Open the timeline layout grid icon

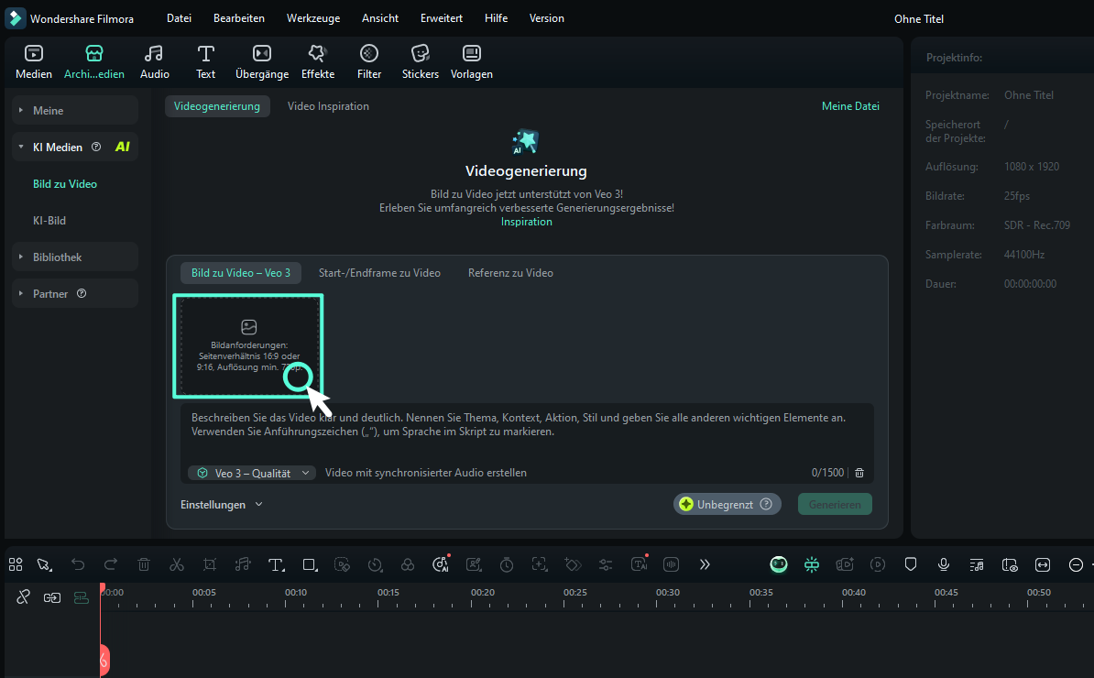point(16,564)
